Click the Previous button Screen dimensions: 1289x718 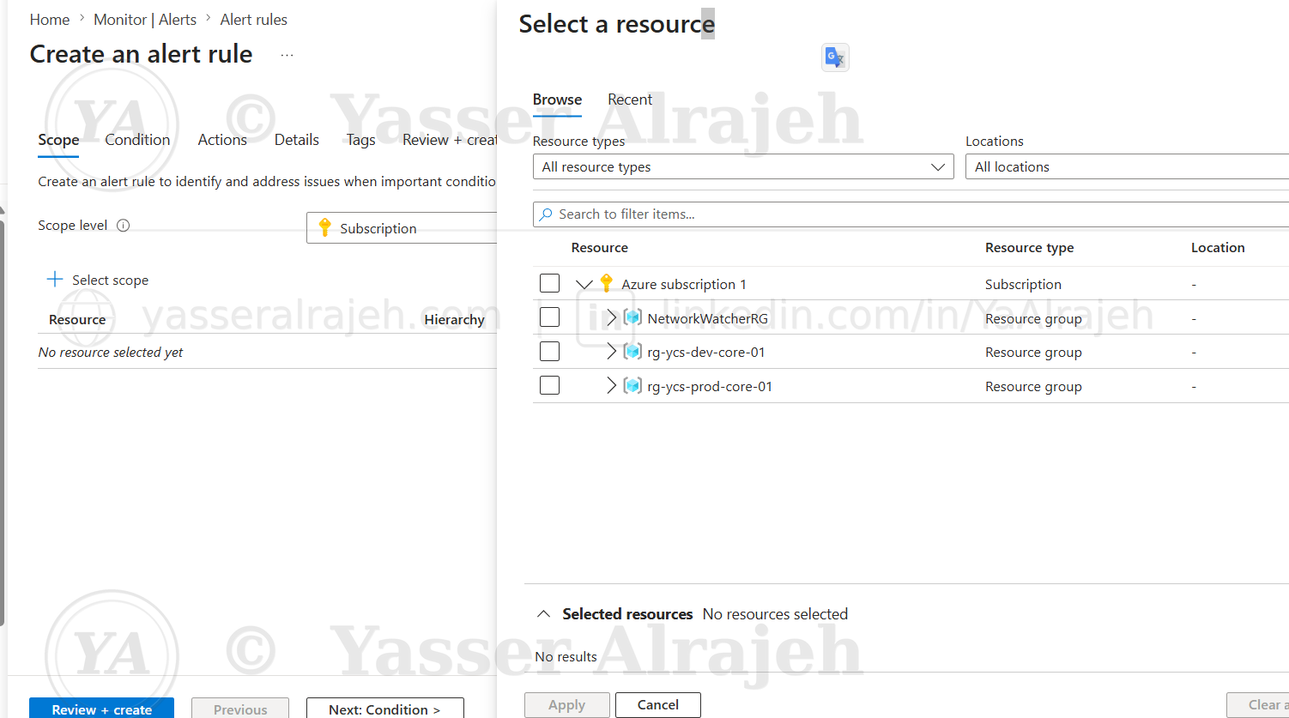point(240,709)
